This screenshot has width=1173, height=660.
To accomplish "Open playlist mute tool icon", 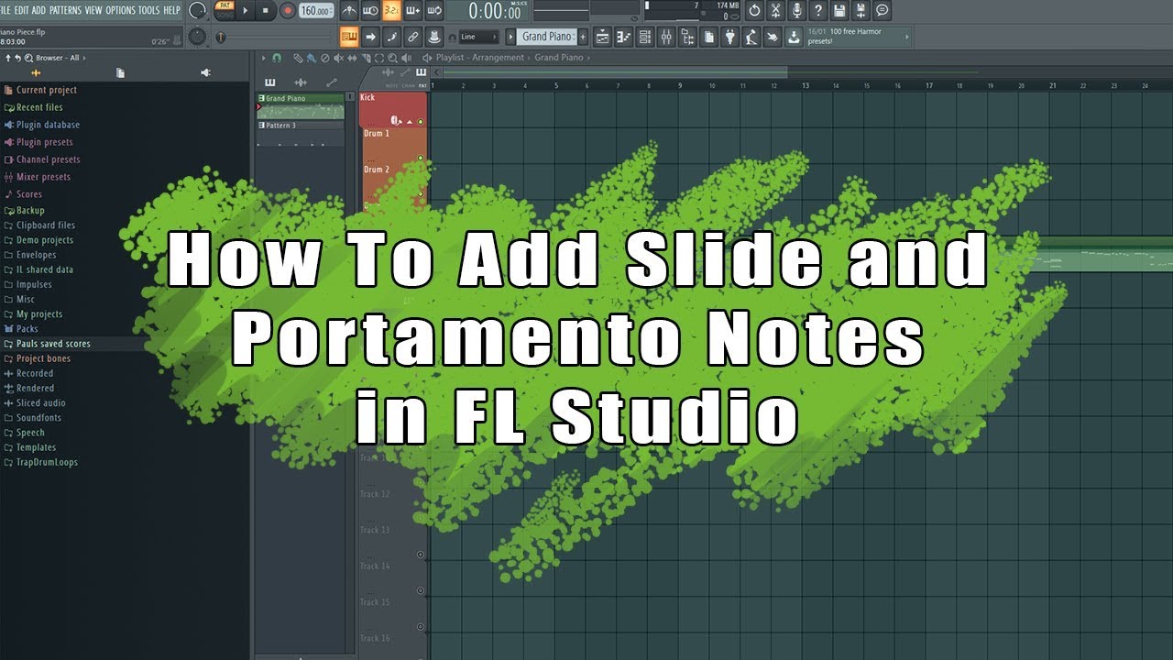I will tap(339, 58).
